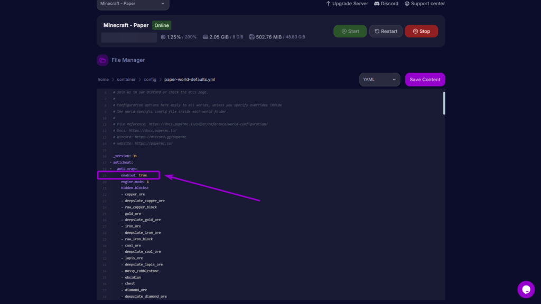
Task: Click the Support center lifebuoy icon
Action: coord(407,4)
